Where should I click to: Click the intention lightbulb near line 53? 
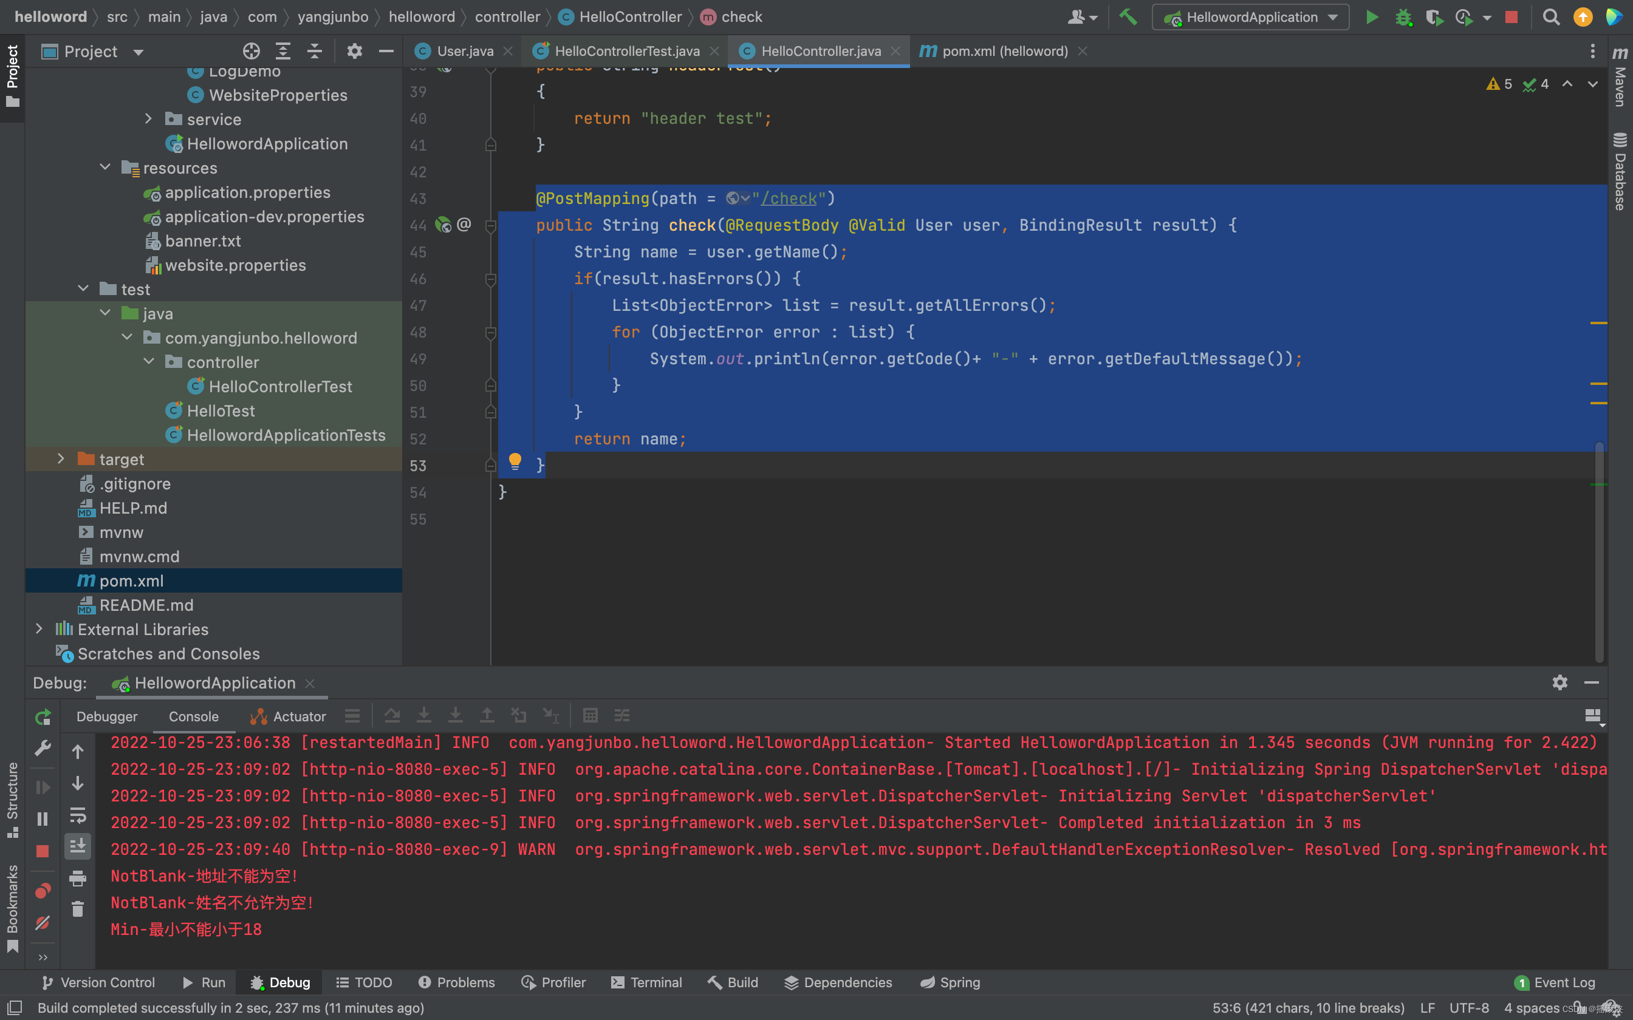[x=516, y=461]
